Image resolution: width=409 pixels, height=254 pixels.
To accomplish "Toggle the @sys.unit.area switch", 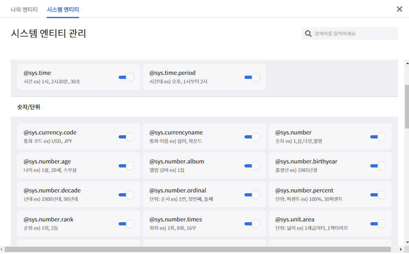I will pyautogui.click(x=378, y=224).
